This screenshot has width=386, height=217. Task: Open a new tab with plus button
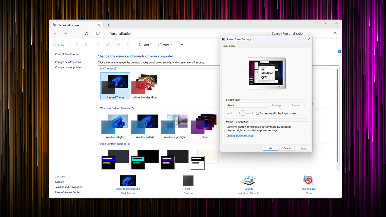[x=108, y=25]
